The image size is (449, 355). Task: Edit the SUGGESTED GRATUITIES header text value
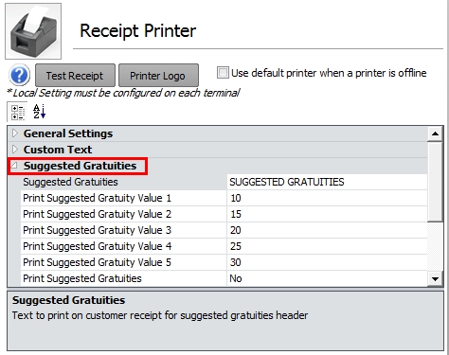click(x=327, y=182)
